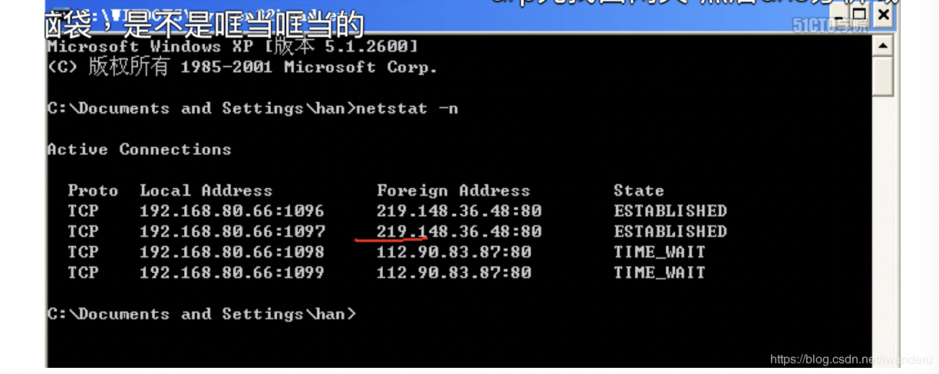Viewport: 939px width, 374px height.
Task: Click local address 192.168.80.66:1099
Action: pyautogui.click(x=232, y=273)
